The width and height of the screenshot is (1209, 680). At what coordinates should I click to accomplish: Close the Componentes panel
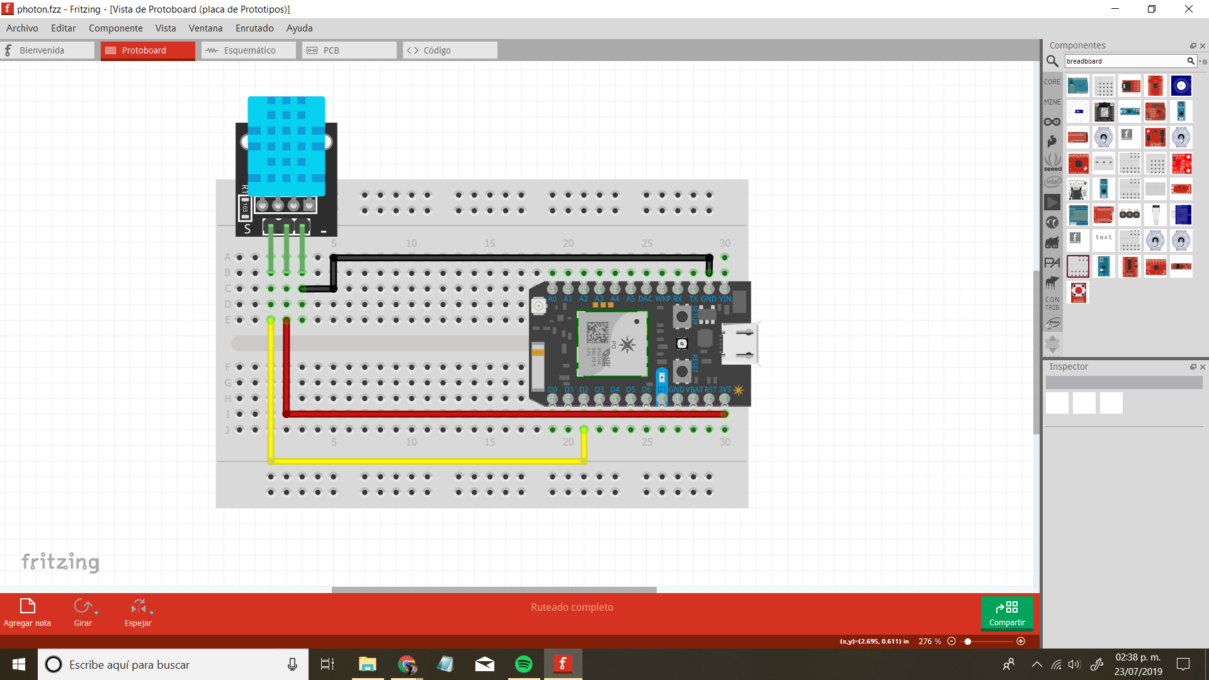pyautogui.click(x=1202, y=46)
